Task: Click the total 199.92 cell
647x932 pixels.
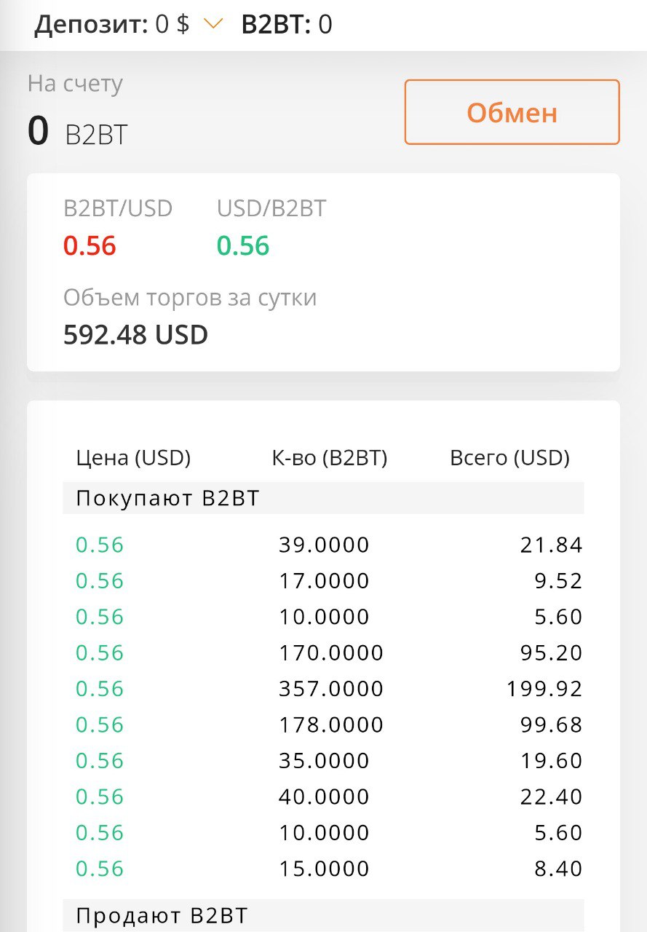Action: point(545,689)
